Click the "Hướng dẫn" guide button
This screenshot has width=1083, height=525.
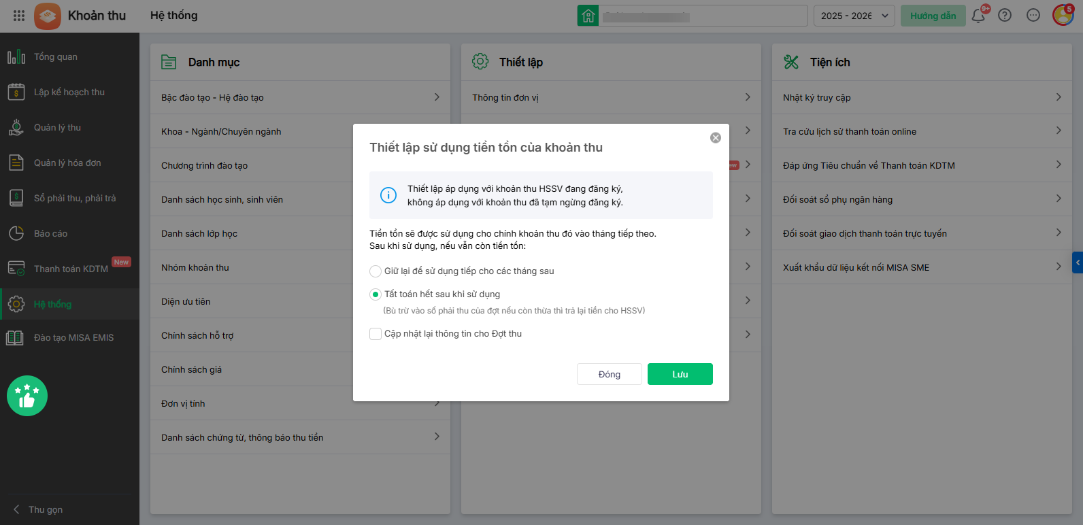[933, 16]
